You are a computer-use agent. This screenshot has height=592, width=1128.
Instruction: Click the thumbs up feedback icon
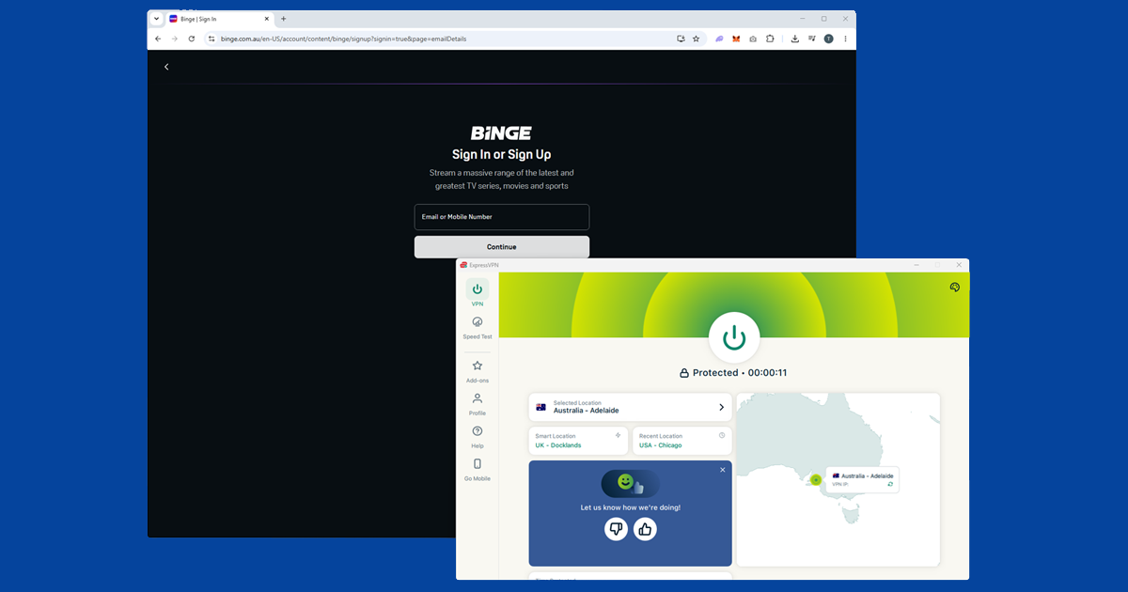pyautogui.click(x=645, y=529)
